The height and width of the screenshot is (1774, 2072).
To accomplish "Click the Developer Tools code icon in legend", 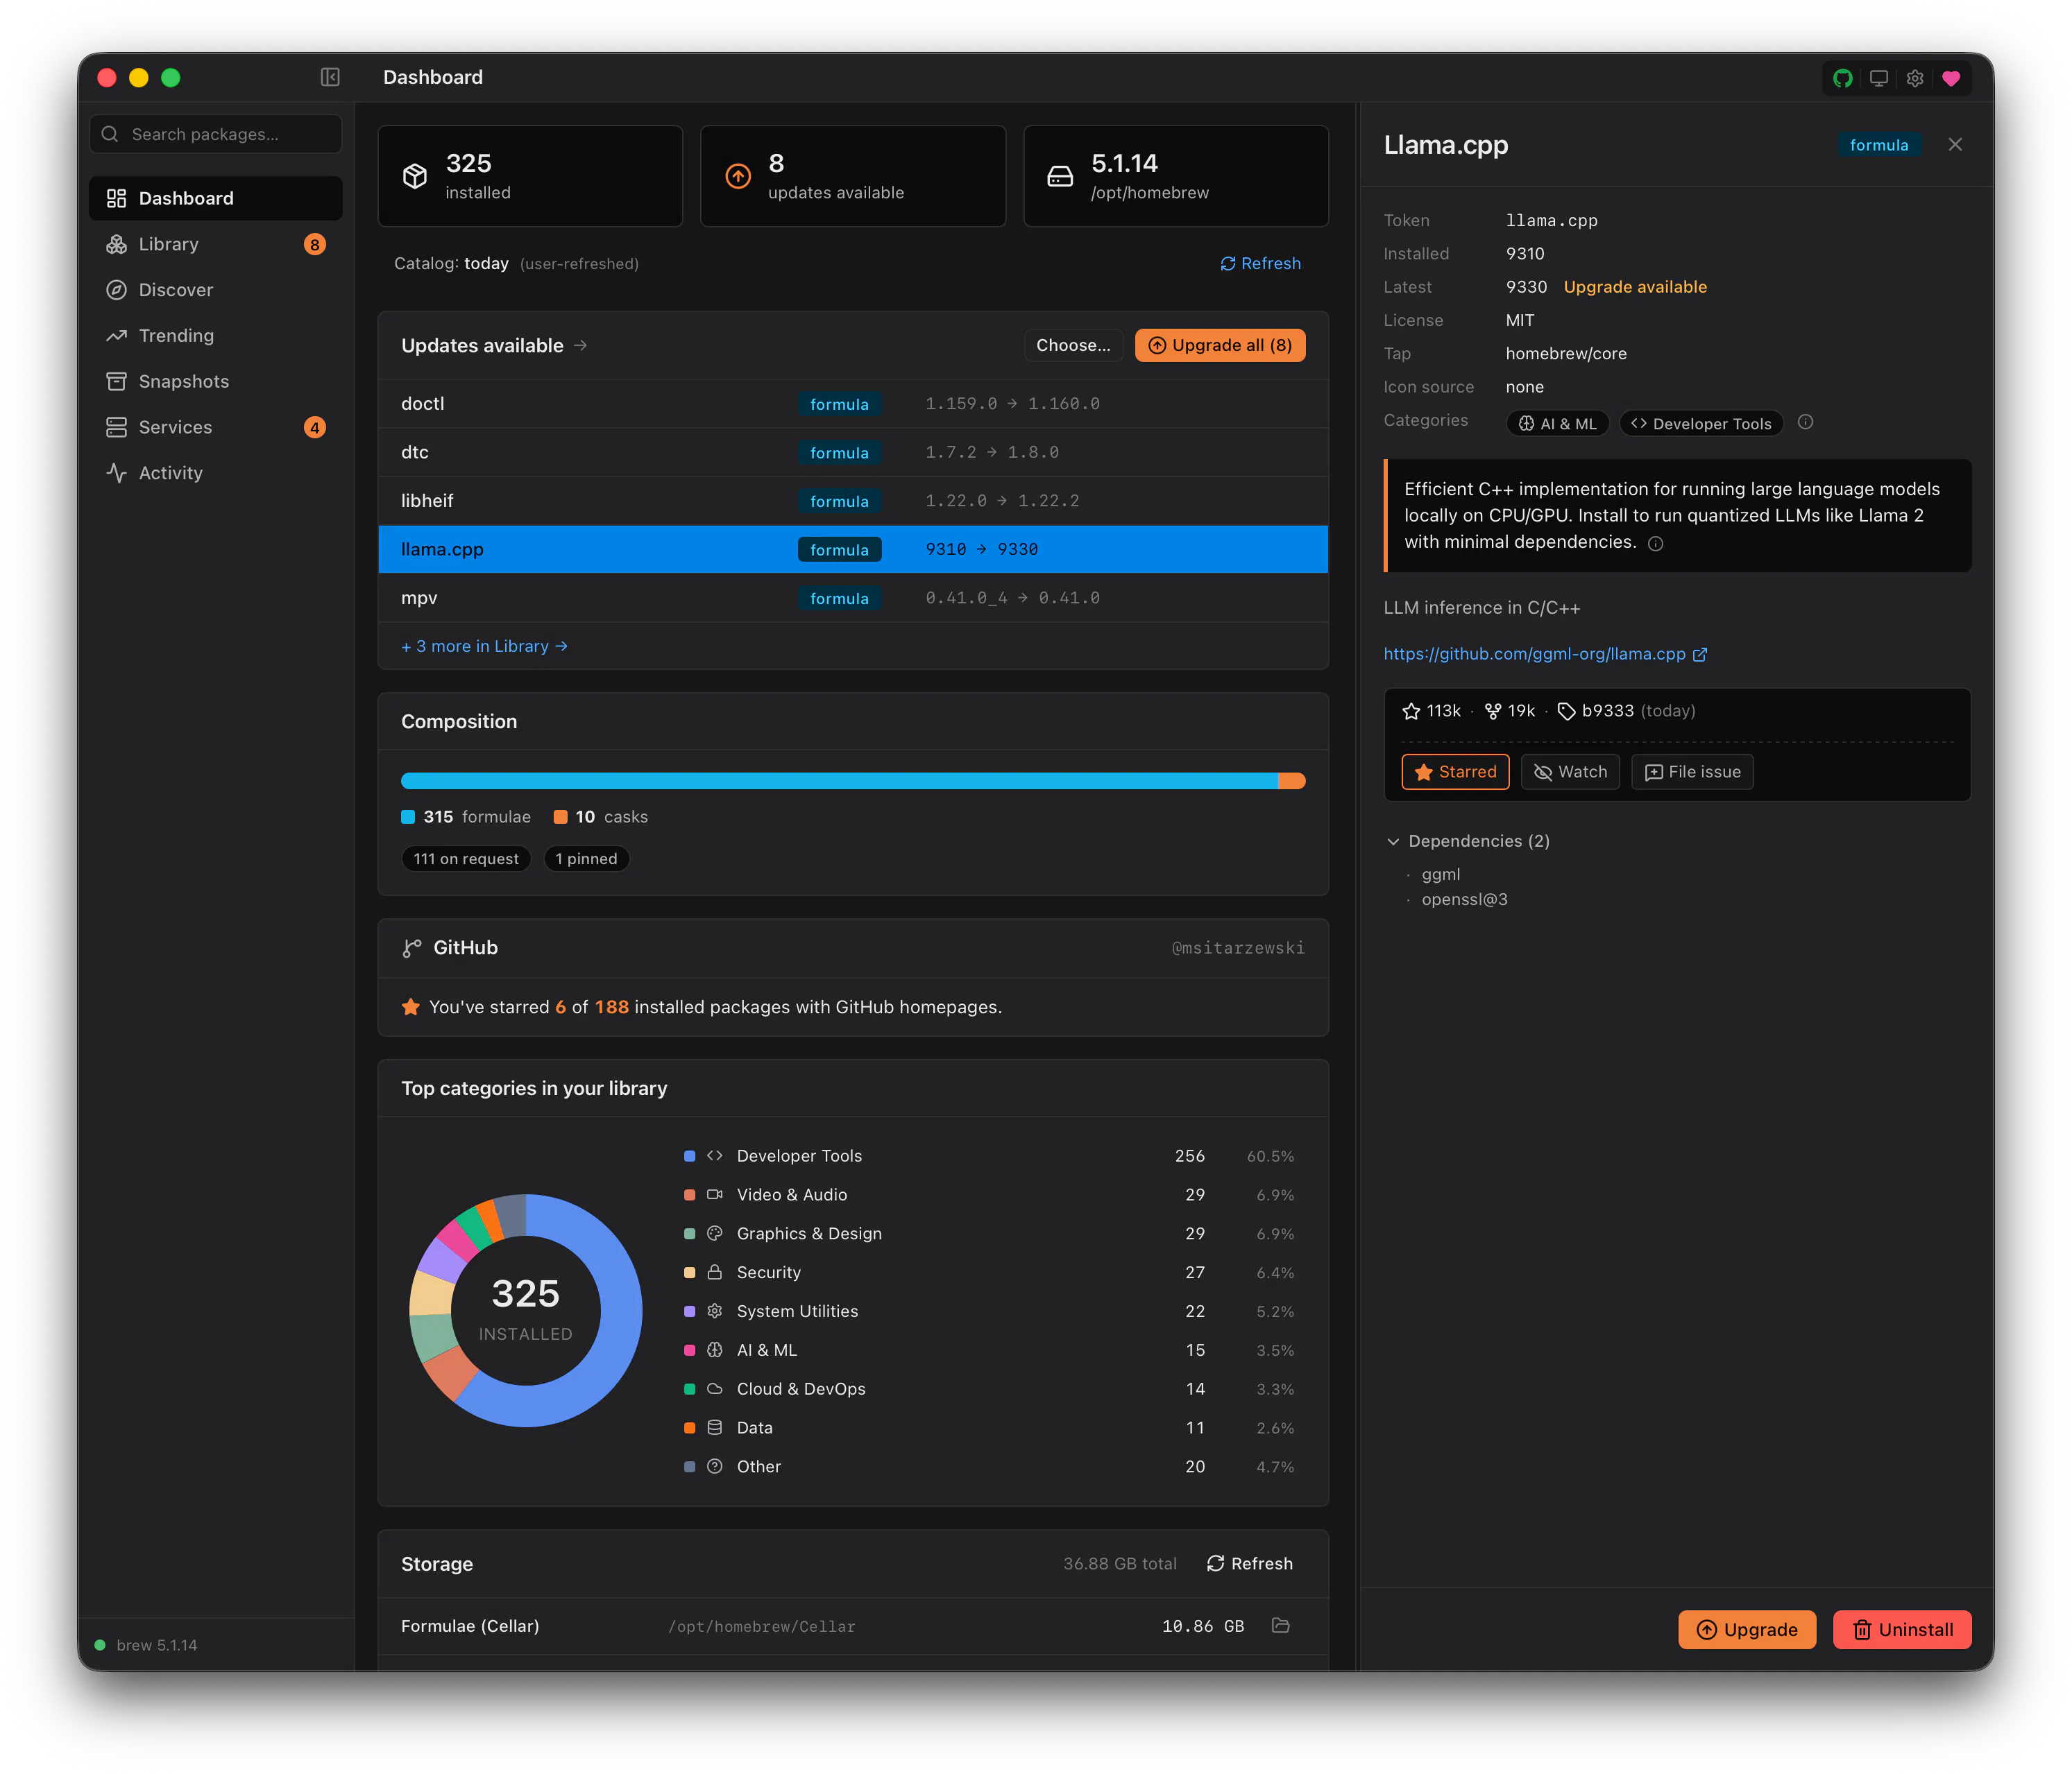I will 714,1155.
